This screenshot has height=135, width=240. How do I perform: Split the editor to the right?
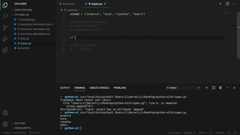pyautogui.click(x=228, y=4)
